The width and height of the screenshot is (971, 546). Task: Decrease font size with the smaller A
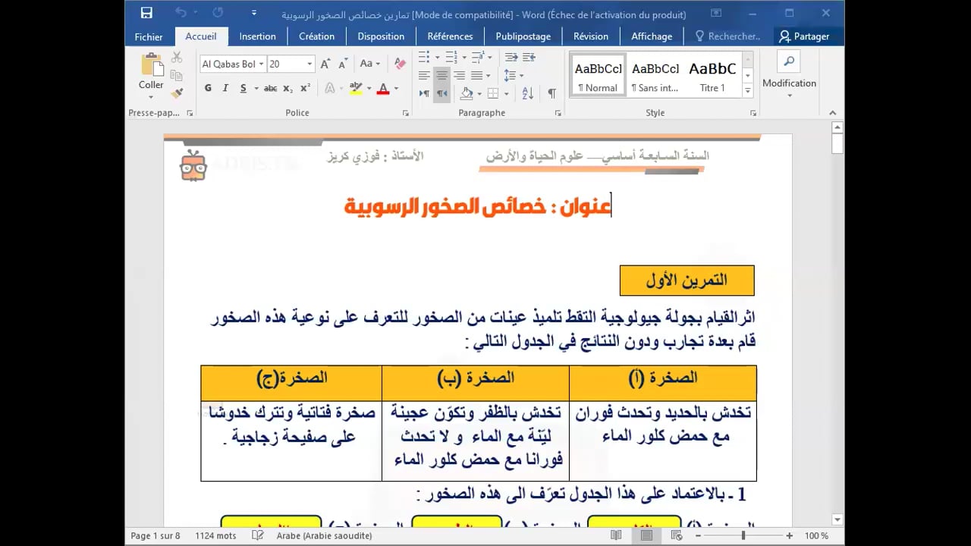click(343, 64)
